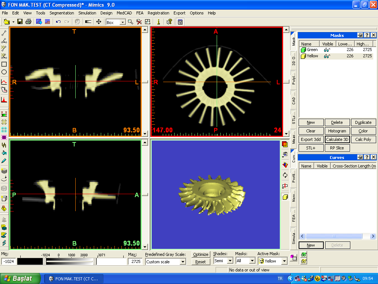Click the Max threshold value field
The image size is (378, 284).
[x=134, y=261]
